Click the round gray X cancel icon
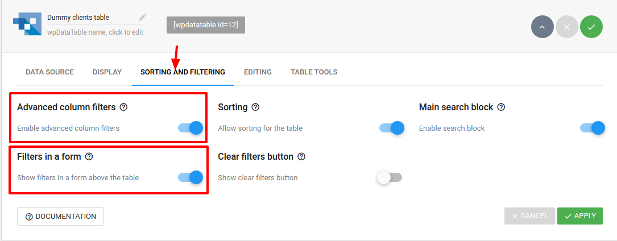This screenshot has width=617, height=241. pos(566,27)
